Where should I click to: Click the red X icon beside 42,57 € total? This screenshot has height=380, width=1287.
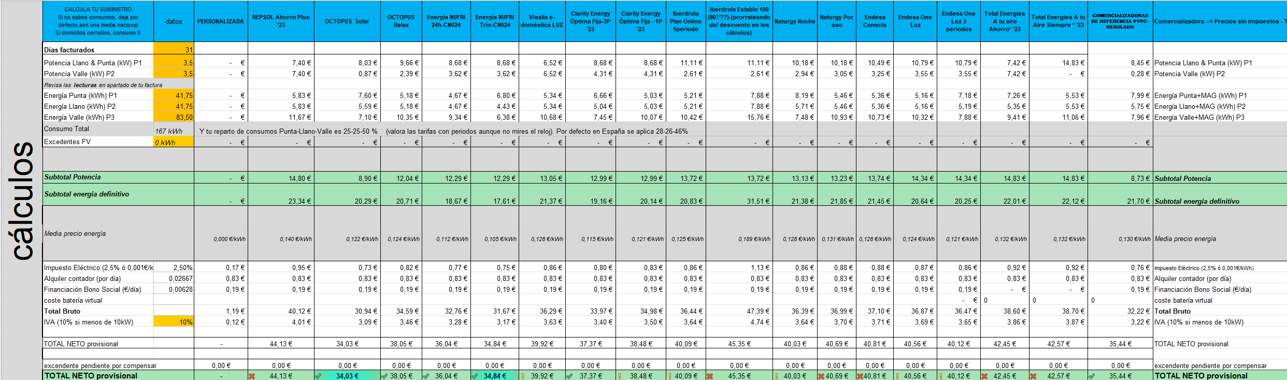(1033, 376)
